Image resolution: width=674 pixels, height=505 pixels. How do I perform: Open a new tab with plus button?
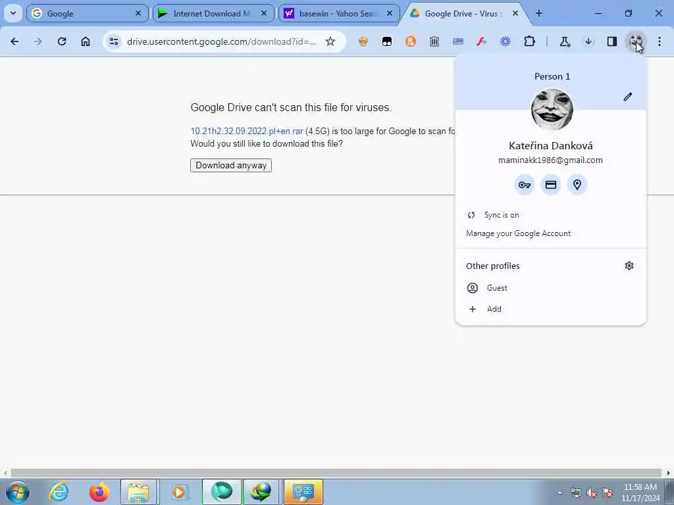pyautogui.click(x=538, y=13)
